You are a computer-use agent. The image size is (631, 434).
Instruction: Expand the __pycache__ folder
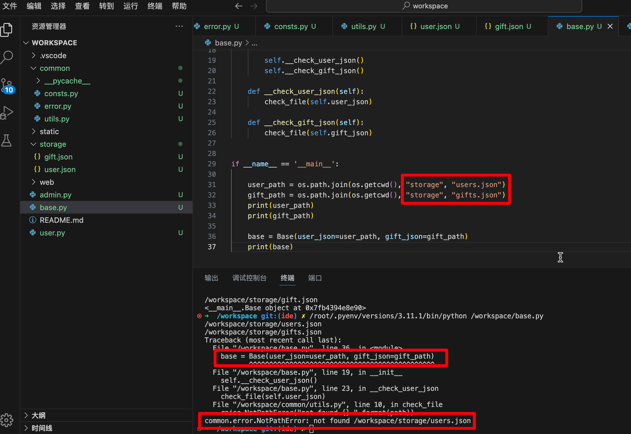coord(107,81)
